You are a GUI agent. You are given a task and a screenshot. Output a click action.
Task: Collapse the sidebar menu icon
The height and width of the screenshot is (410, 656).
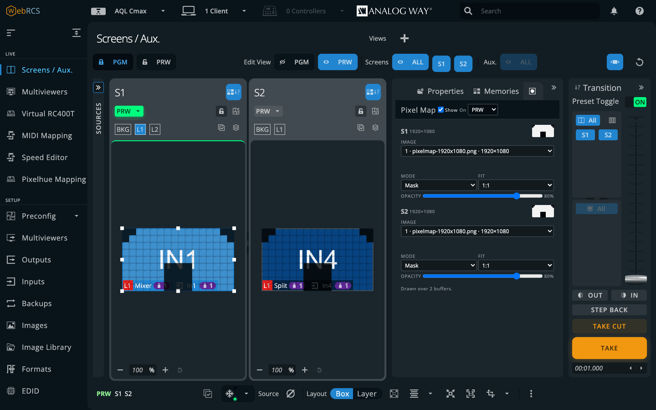point(11,33)
